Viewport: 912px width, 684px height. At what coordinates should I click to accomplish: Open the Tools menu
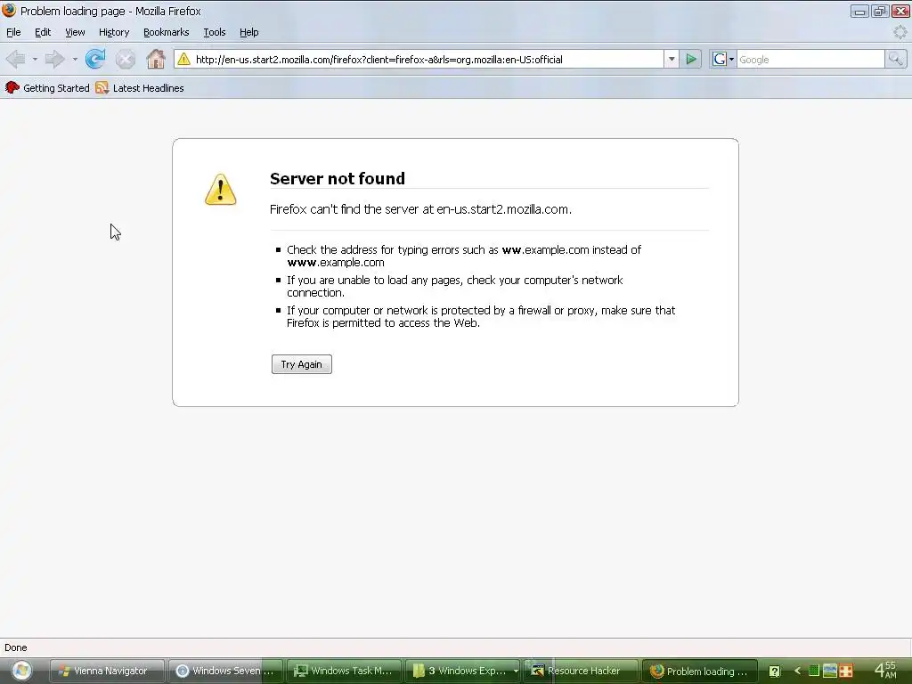click(214, 32)
